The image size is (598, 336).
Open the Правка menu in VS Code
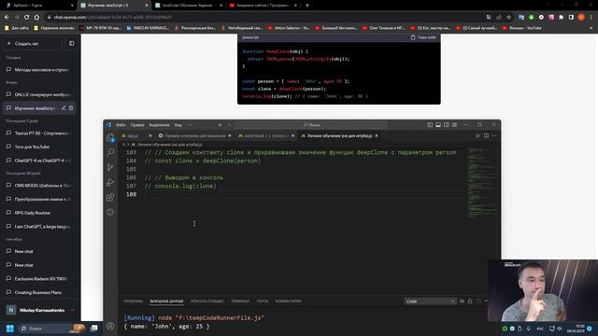(137, 124)
